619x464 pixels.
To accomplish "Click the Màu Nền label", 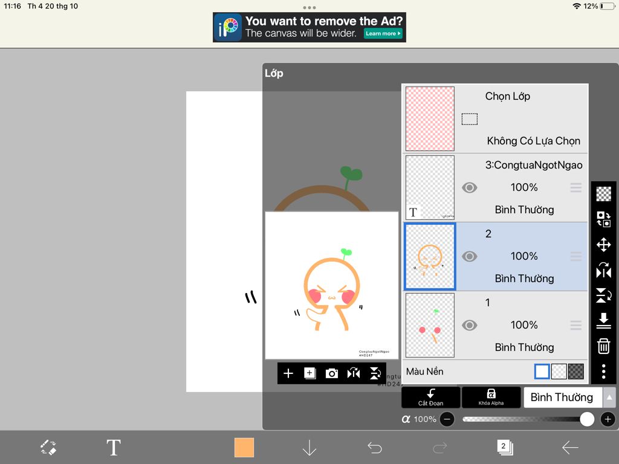I will 425,372.
